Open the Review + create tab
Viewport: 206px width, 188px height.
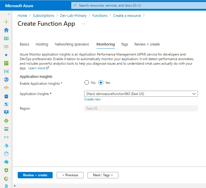(147, 44)
